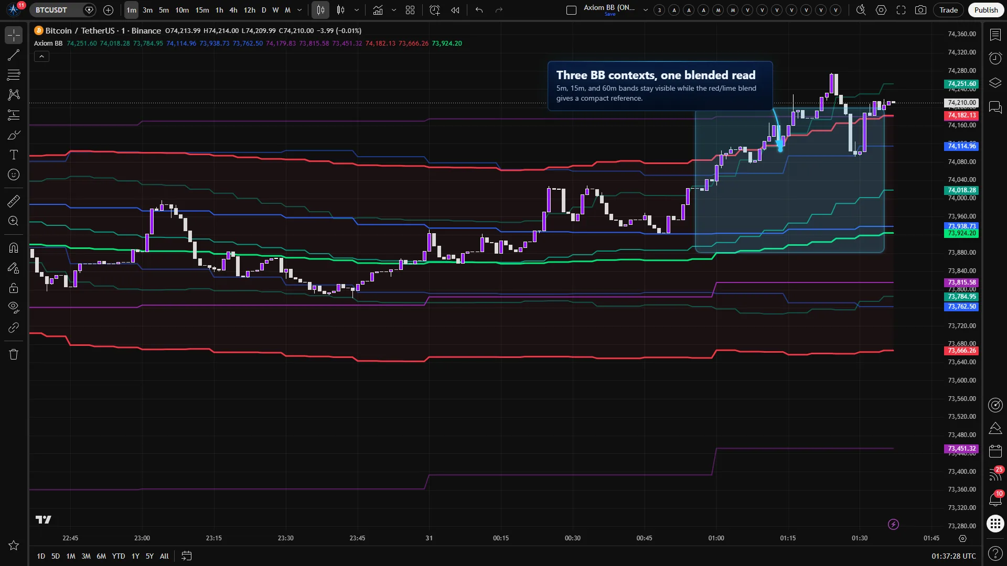
Task: Open chart settings hexagon icon
Action: pos(881,10)
